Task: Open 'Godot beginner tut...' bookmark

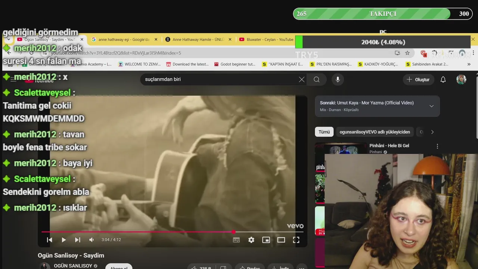Action: click(x=235, y=64)
